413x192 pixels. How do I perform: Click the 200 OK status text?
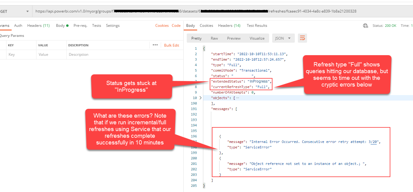pos(390,26)
